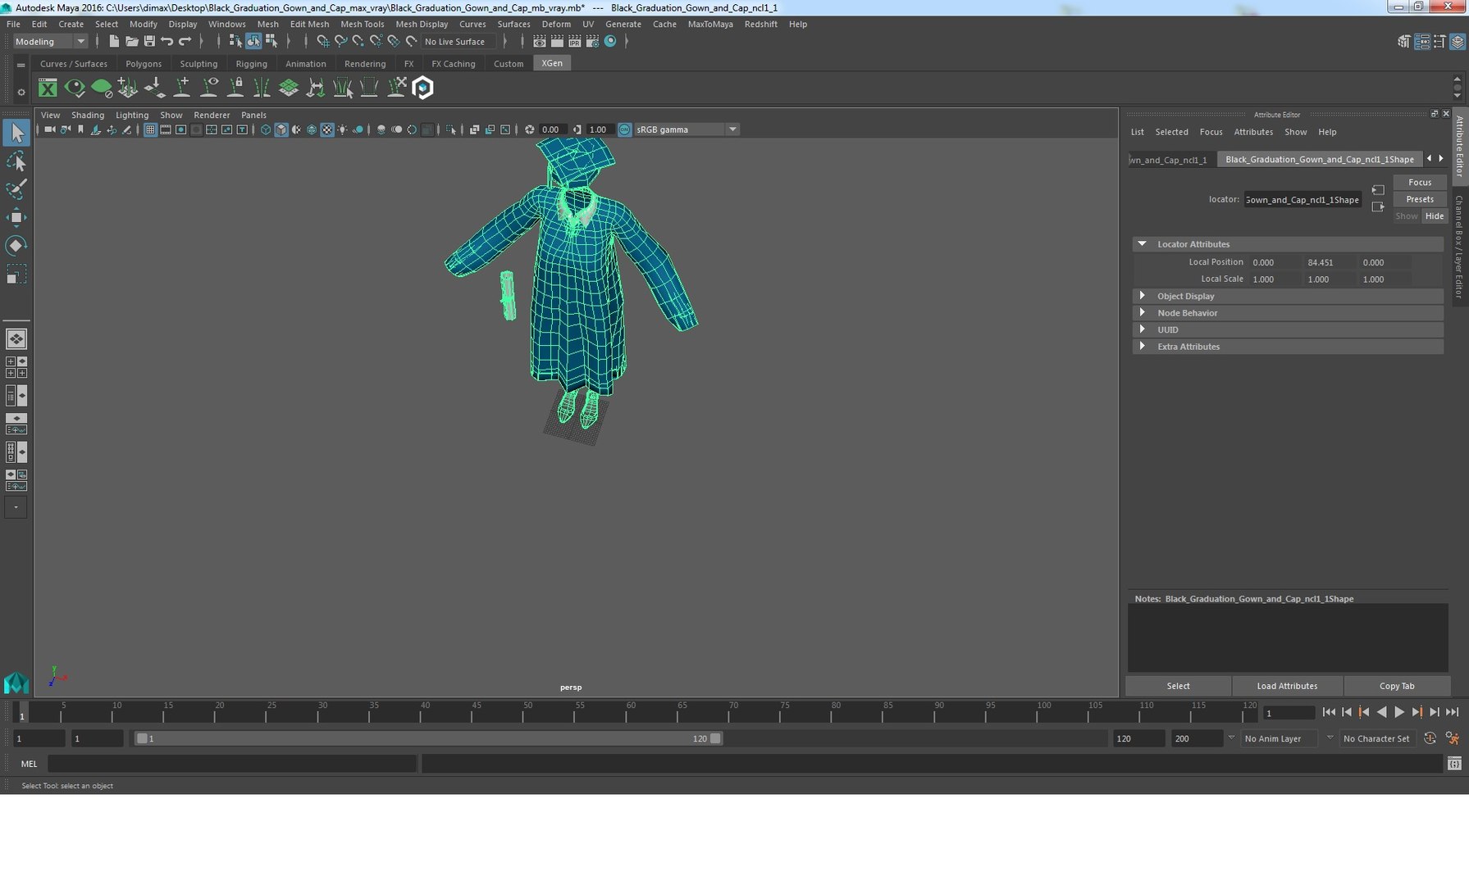Activate the Rotate tool in toolbox
The height and width of the screenshot is (885, 1469).
(x=16, y=245)
